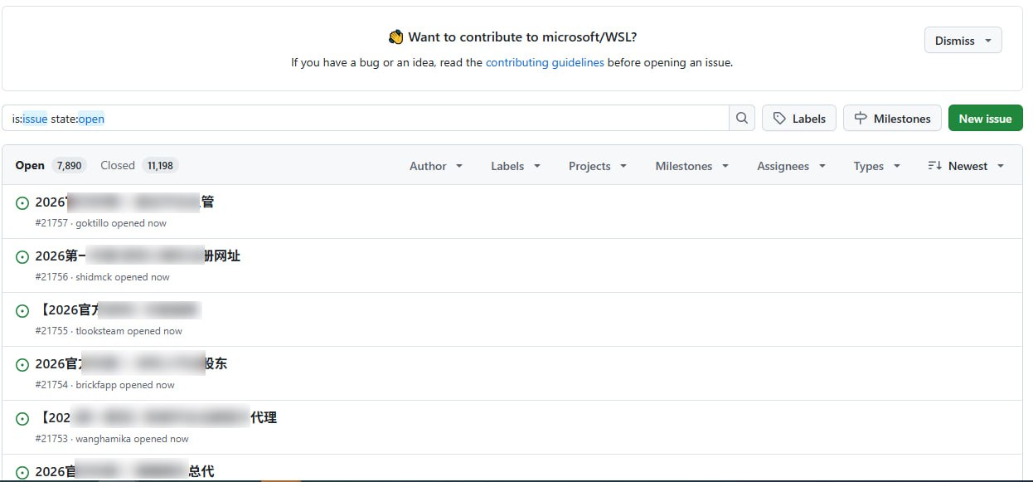The image size is (1033, 482).
Task: Open the Types filter dropdown
Action: tap(875, 165)
